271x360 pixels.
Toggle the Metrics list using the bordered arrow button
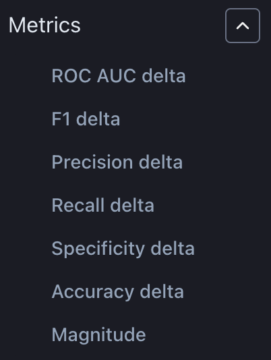(243, 26)
